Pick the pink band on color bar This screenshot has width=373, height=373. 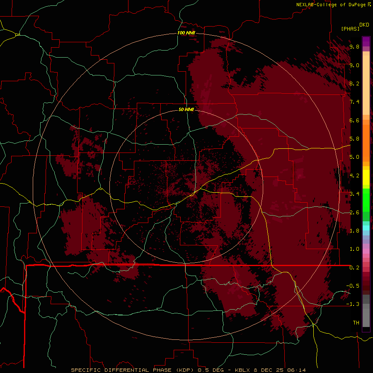(x=366, y=251)
